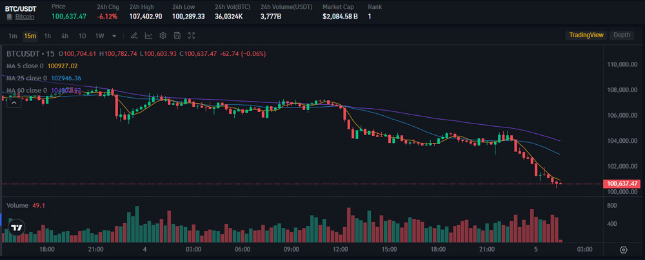Viewport: 645px width, 260px height.
Task: Switch to the 1D timeframe
Action: pos(82,35)
